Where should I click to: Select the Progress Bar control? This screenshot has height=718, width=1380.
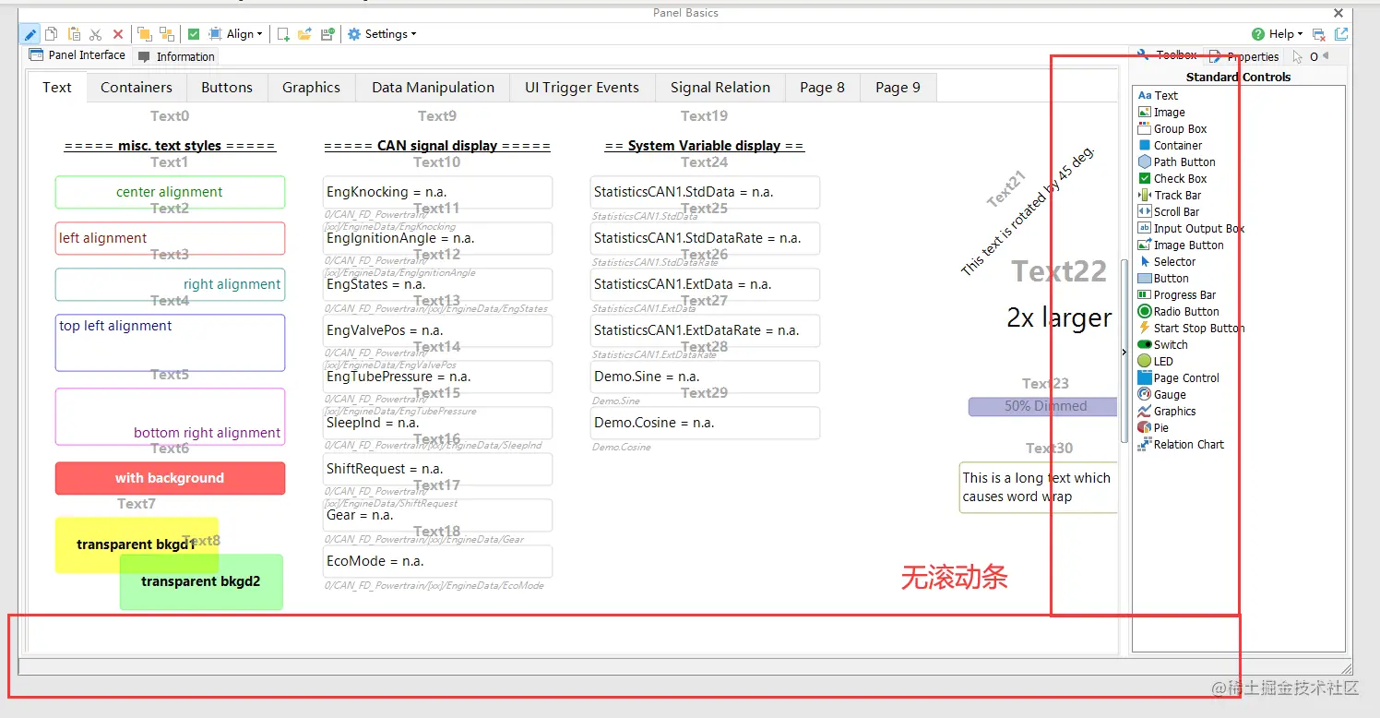1177,294
